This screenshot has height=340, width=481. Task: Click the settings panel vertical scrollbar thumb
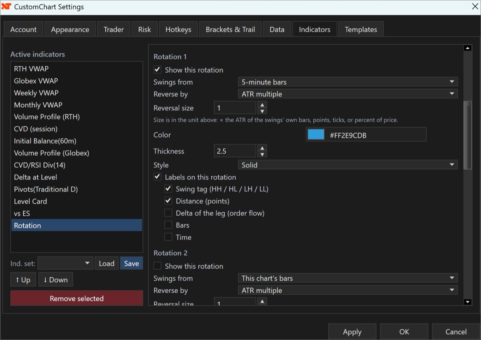[x=467, y=136]
